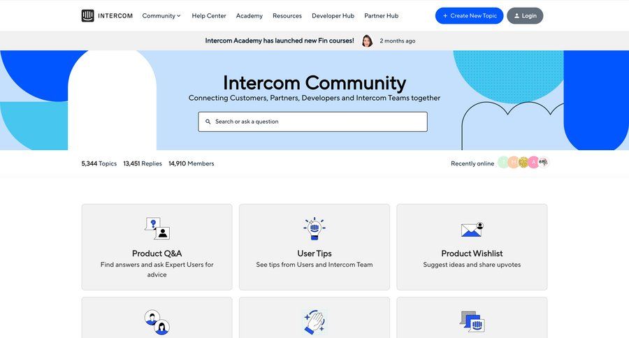The width and height of the screenshot is (629, 338).
Task: Click the Product Wishlist envelope icon
Action: coord(472,229)
